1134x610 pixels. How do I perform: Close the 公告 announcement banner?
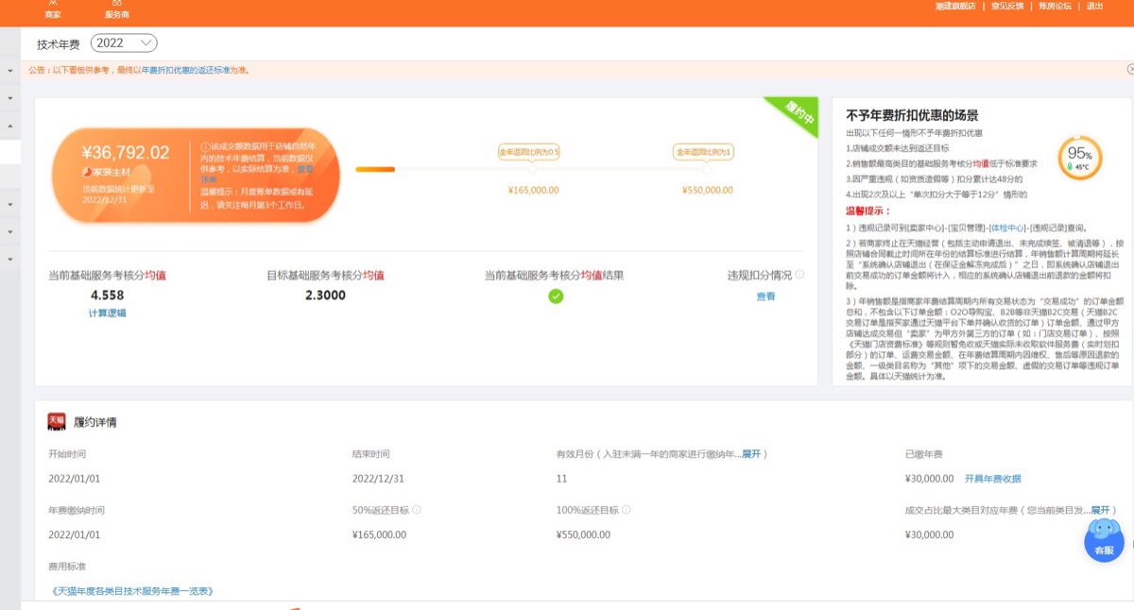point(1130,69)
